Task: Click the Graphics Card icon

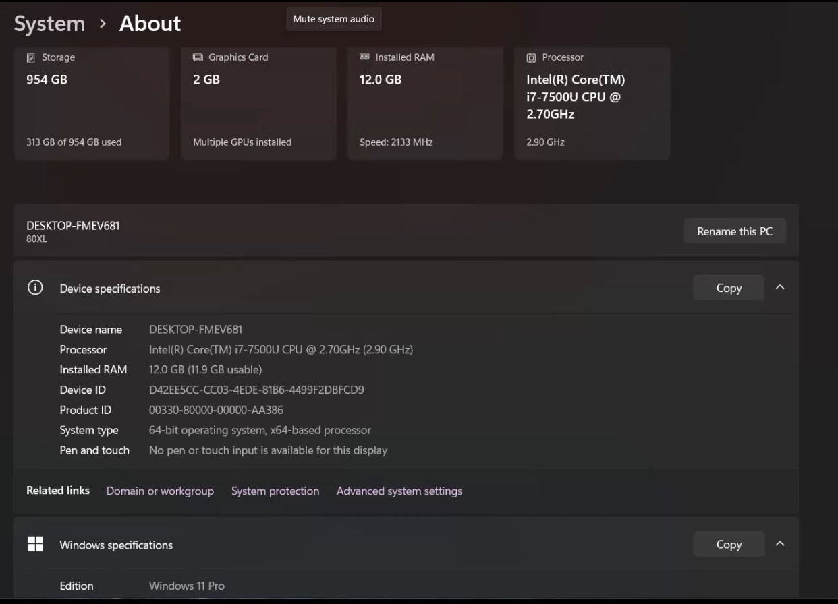Action: [x=198, y=58]
